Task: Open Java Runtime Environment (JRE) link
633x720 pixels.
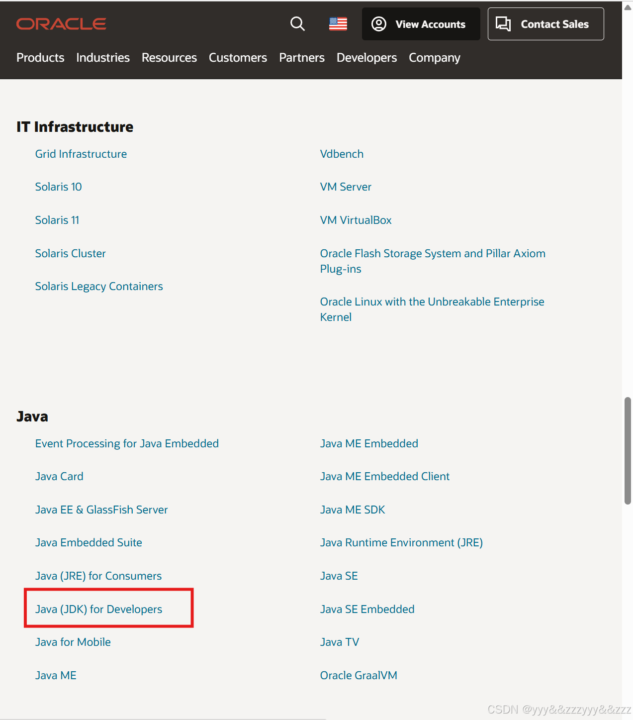Action: coord(401,542)
